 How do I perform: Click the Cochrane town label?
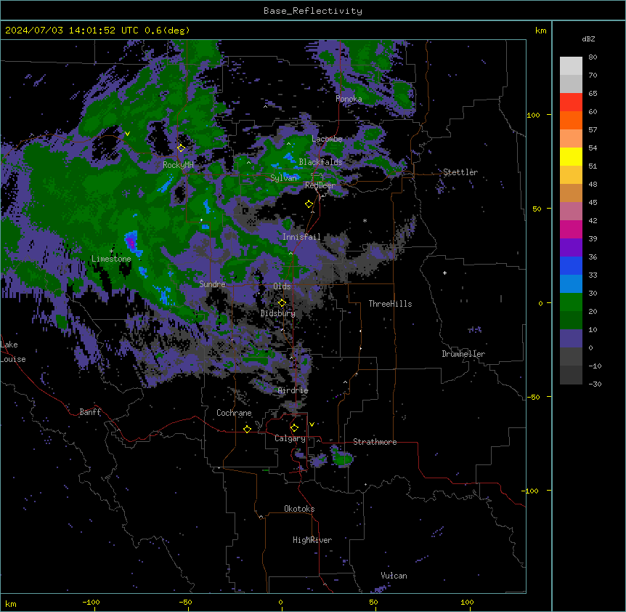click(x=234, y=413)
